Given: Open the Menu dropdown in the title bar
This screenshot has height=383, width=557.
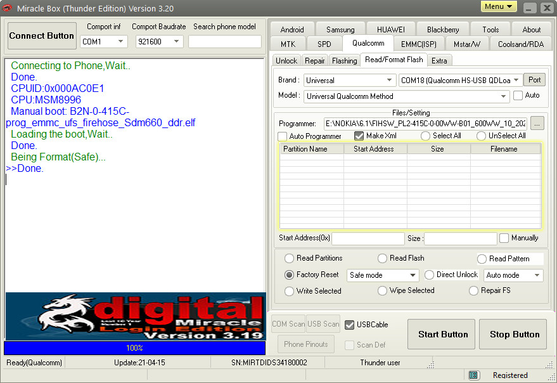Looking at the screenshot, I should tap(499, 6).
